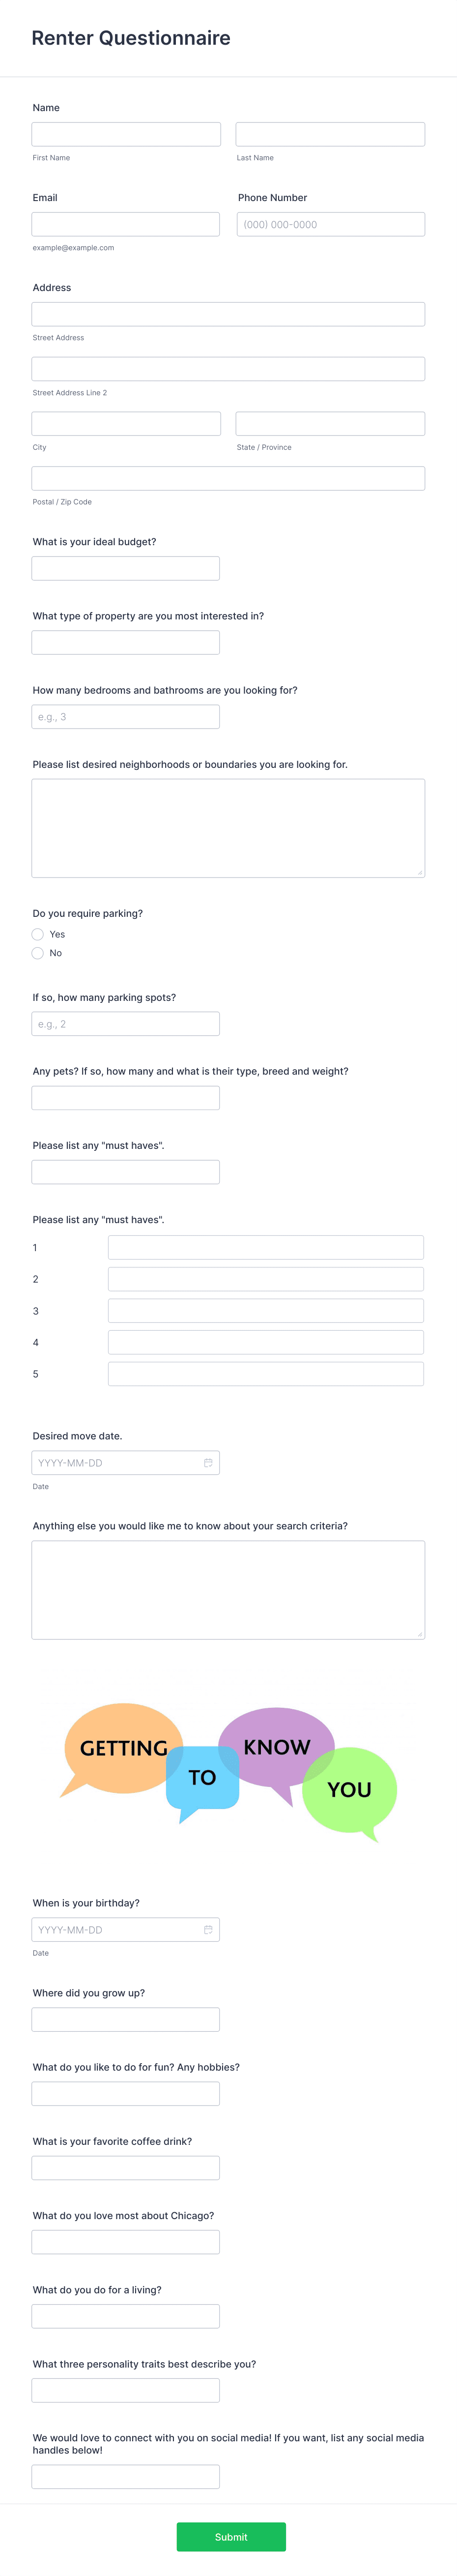Select Yes for parking requirement
Image resolution: width=457 pixels, height=2576 pixels.
point(37,934)
